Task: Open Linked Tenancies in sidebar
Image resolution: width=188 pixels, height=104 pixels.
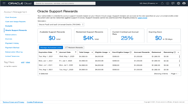Action: 12,56
